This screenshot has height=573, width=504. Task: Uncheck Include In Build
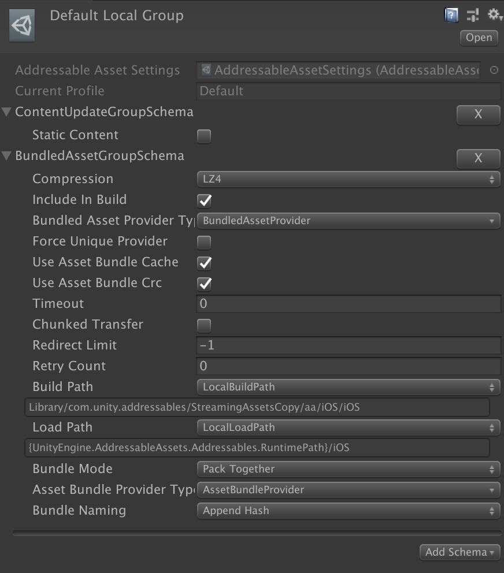tap(204, 201)
